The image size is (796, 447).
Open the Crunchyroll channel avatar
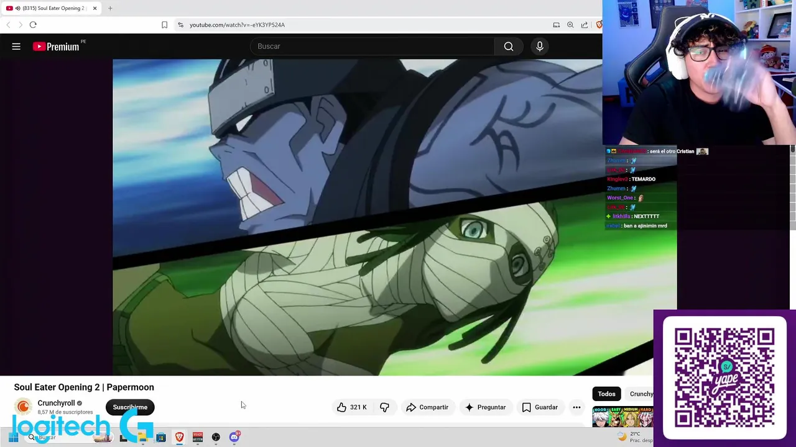[x=23, y=407]
